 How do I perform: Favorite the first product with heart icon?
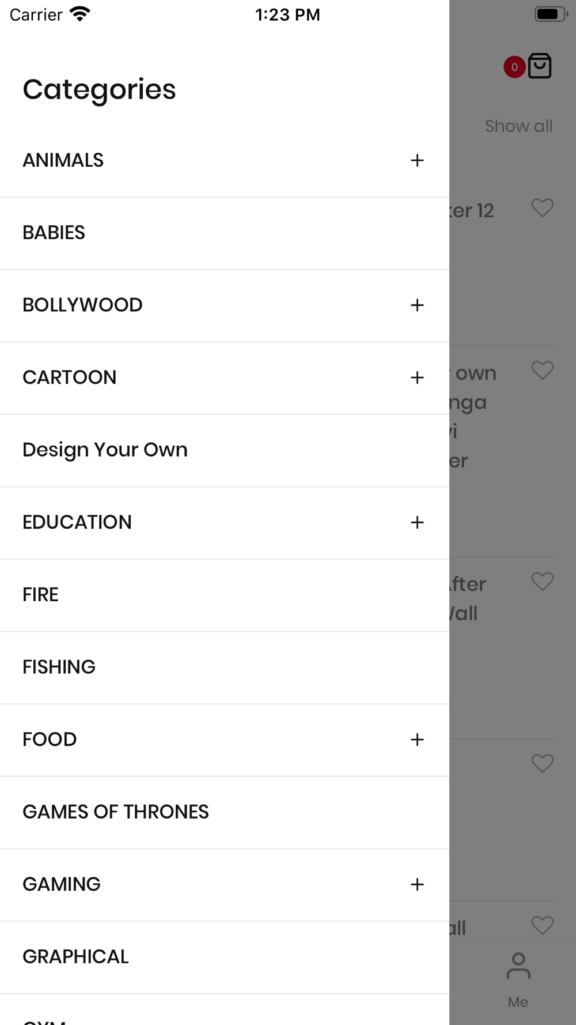(x=542, y=208)
